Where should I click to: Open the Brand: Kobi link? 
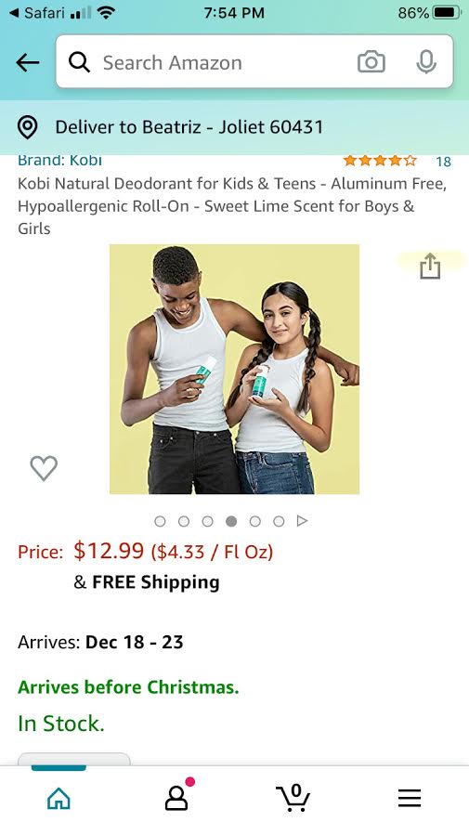[59, 160]
